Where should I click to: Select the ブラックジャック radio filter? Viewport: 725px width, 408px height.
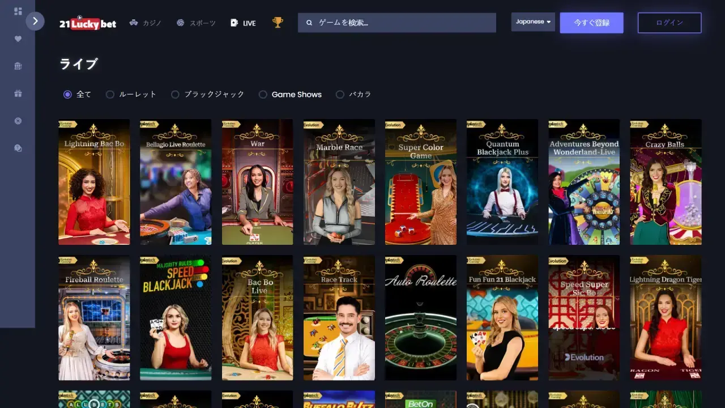click(x=175, y=95)
